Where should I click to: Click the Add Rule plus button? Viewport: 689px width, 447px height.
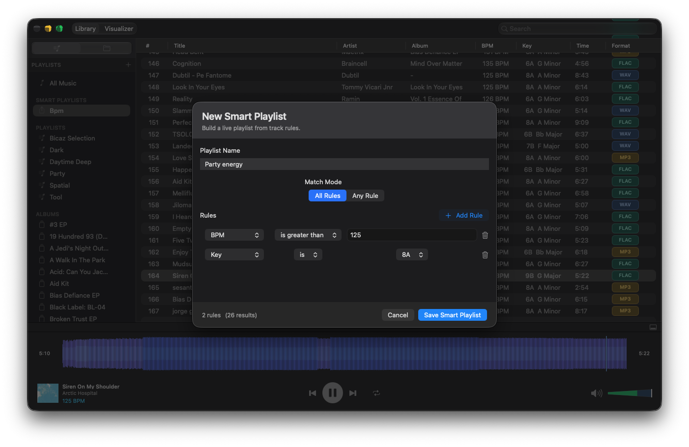pos(464,216)
